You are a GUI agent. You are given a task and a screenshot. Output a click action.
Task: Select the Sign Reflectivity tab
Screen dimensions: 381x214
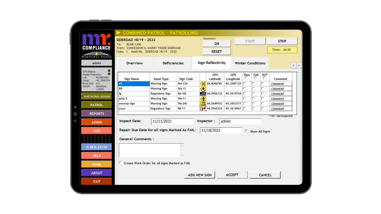212,63
